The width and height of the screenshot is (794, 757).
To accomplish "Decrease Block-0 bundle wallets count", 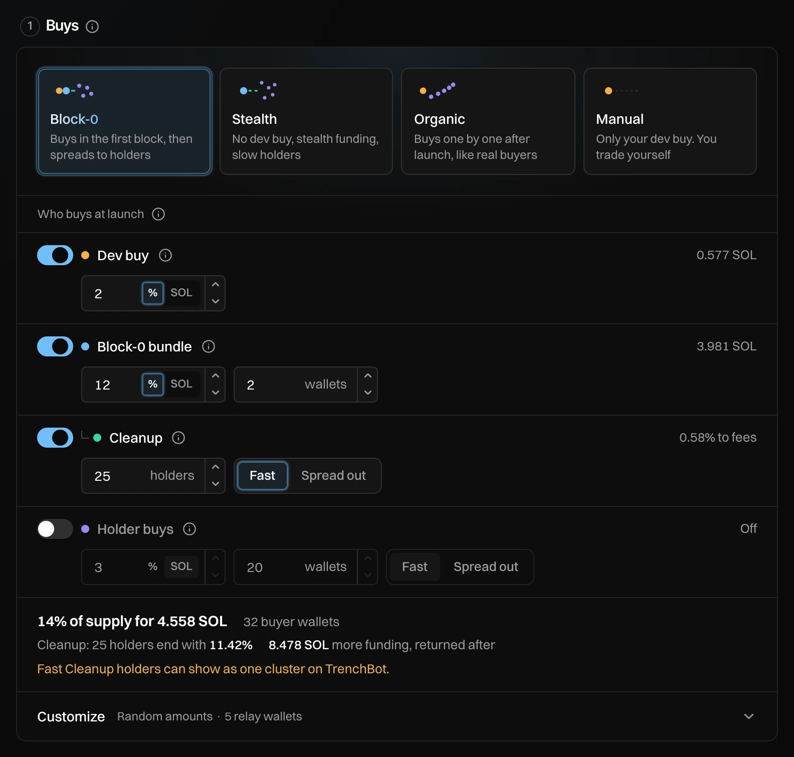I will 368,393.
